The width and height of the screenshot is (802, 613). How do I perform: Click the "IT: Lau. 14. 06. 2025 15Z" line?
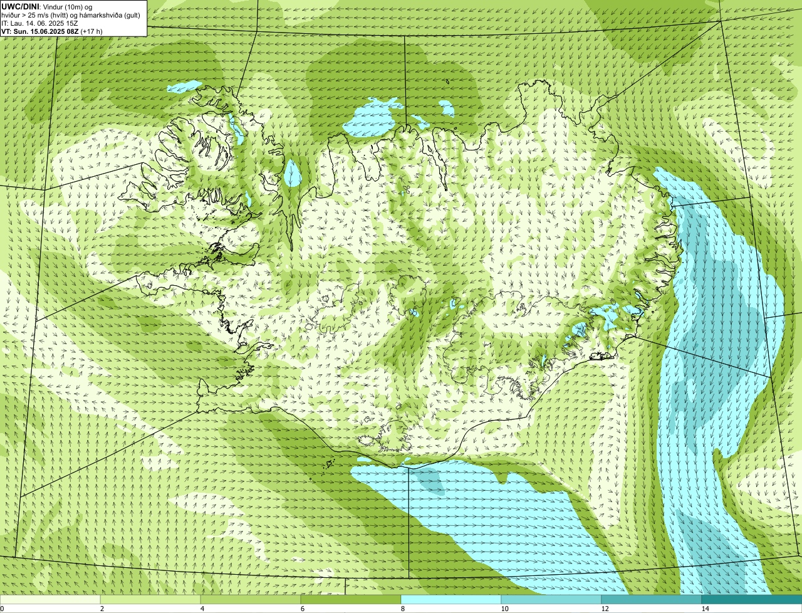point(39,23)
